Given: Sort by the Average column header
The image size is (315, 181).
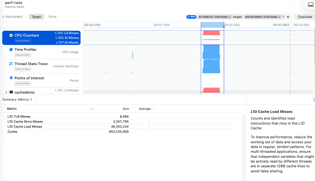Looking at the screenshot, I should point(145,109).
